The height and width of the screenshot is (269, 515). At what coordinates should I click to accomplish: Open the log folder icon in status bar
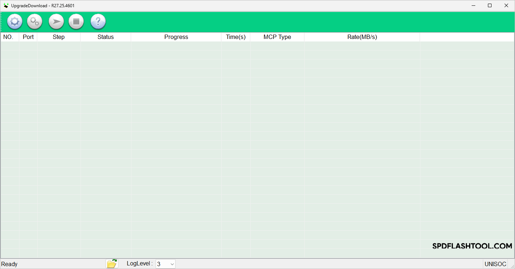(112, 264)
